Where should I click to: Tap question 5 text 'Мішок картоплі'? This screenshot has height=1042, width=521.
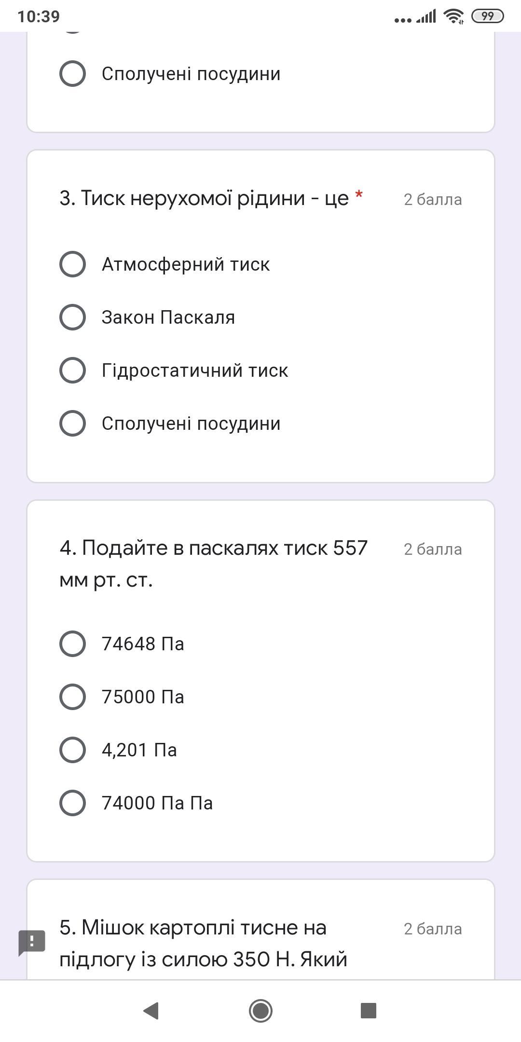click(203, 943)
